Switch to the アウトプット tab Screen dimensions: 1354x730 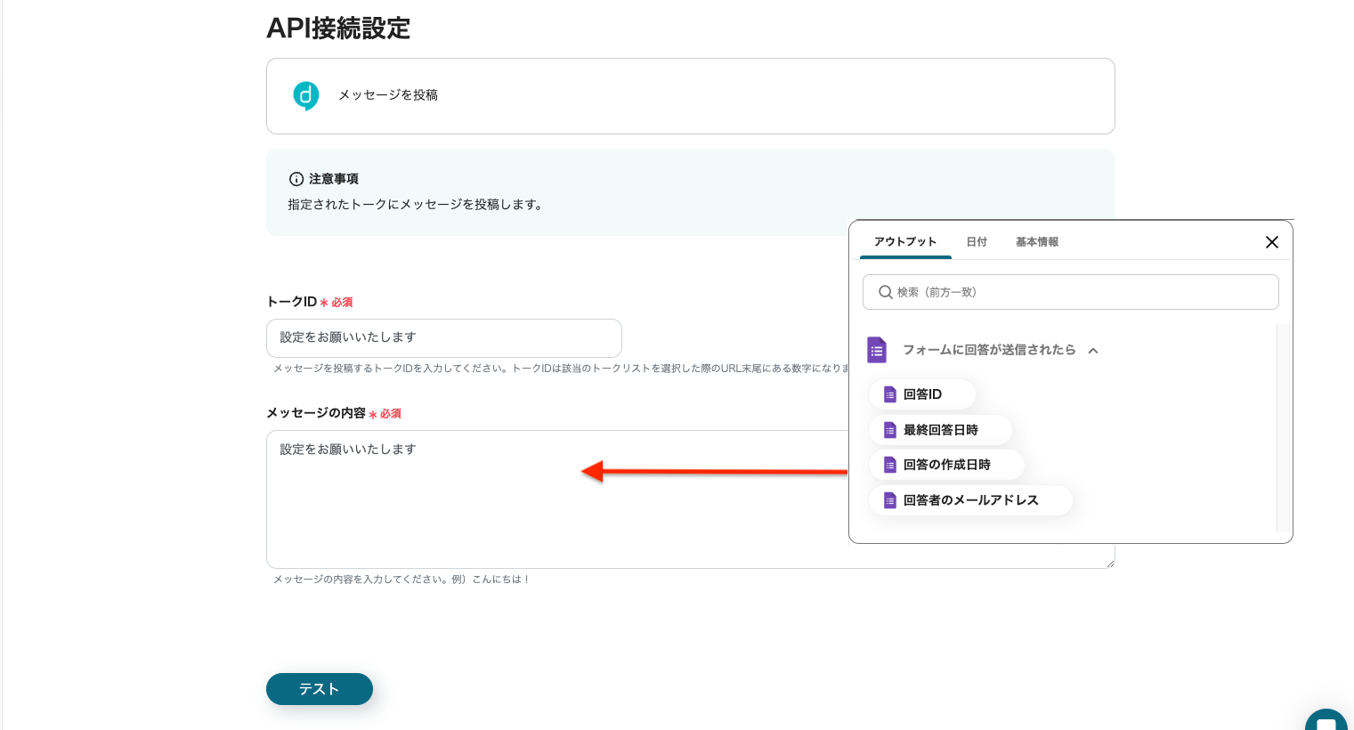point(904,242)
